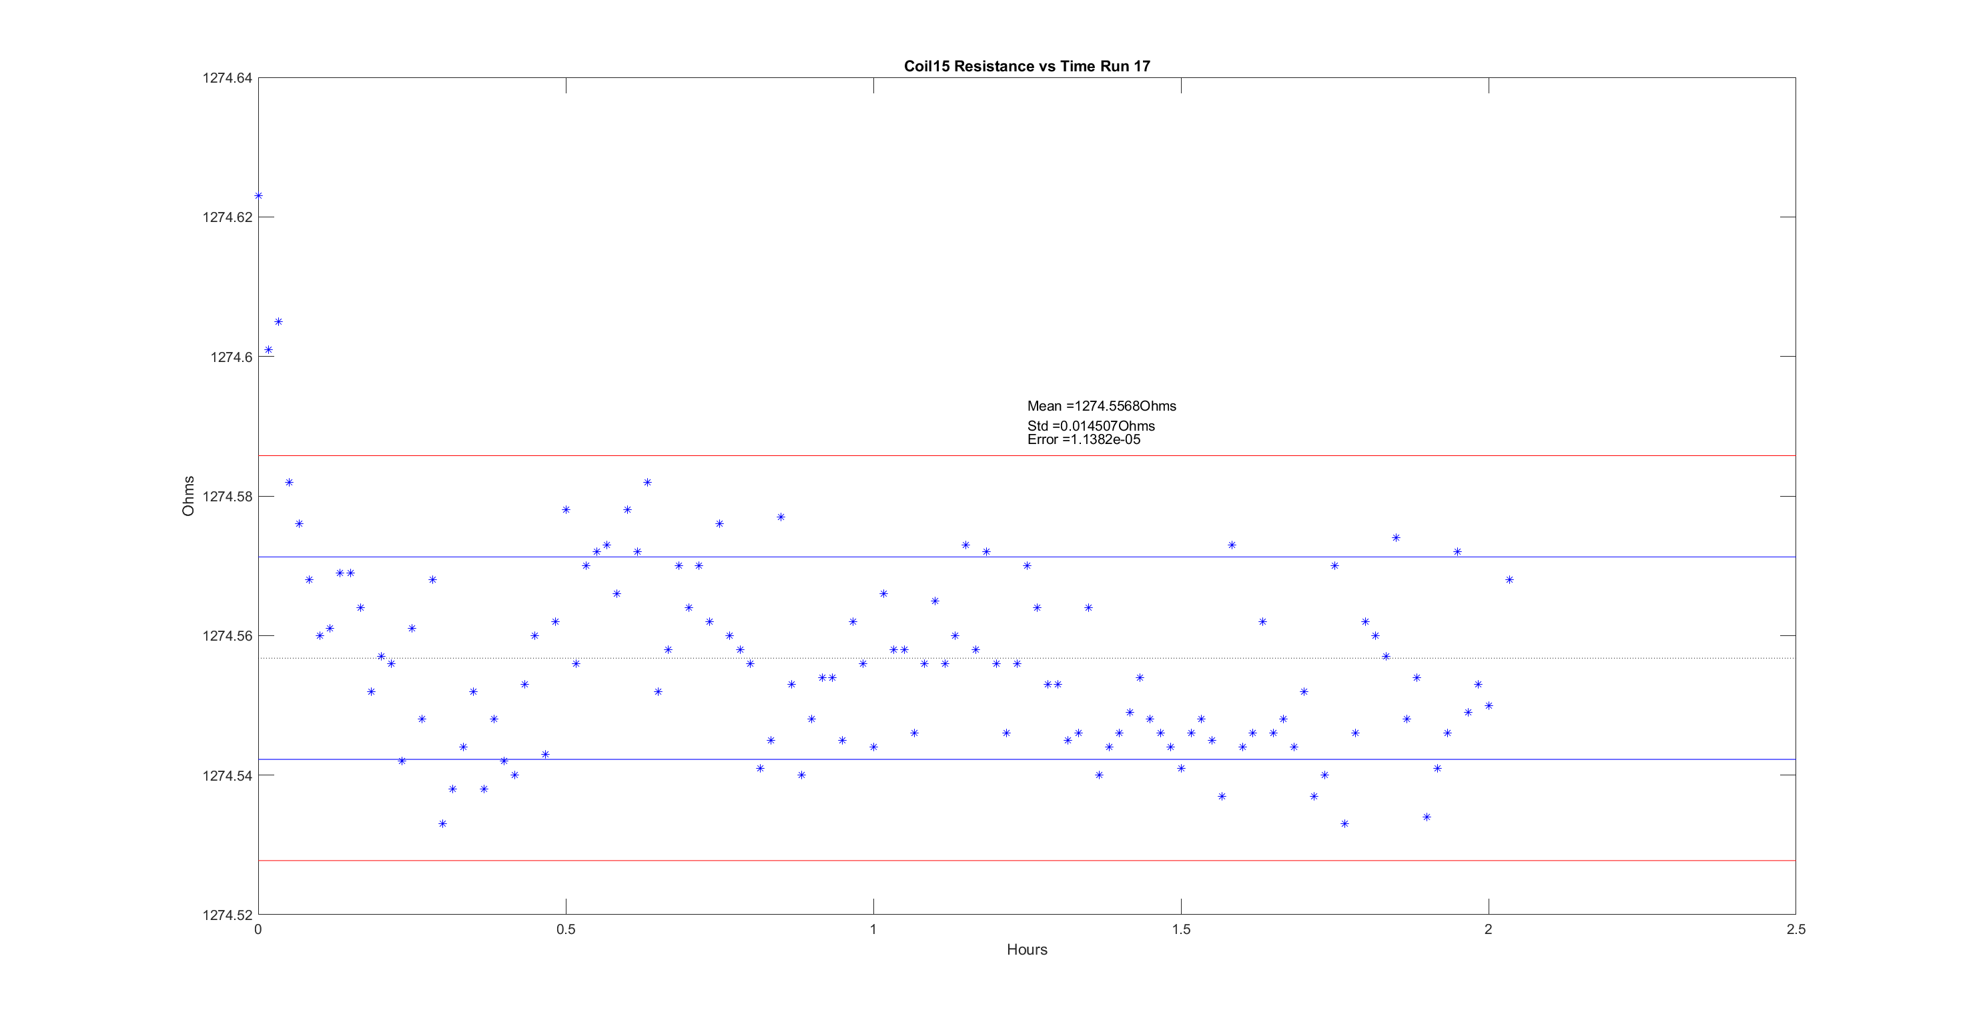Click the Std =0.014507Ohms annotation
The image size is (1985, 1028).
pos(1090,426)
